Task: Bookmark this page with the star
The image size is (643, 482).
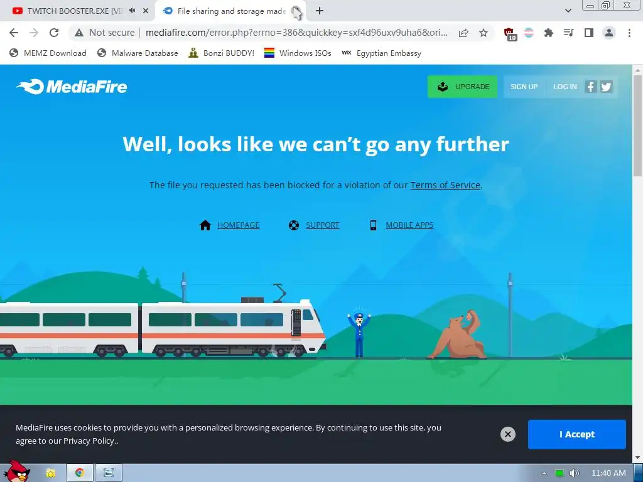Action: coord(484,33)
